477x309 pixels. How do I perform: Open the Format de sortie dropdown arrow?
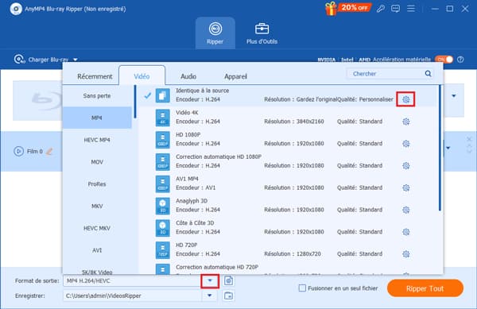point(210,280)
